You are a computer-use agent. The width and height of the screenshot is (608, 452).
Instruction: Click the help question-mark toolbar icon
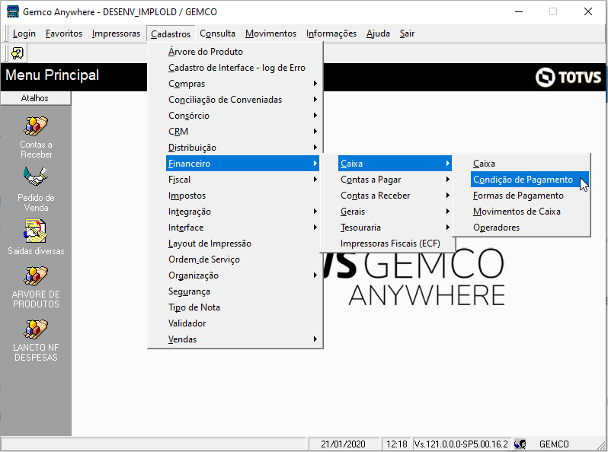[18, 53]
